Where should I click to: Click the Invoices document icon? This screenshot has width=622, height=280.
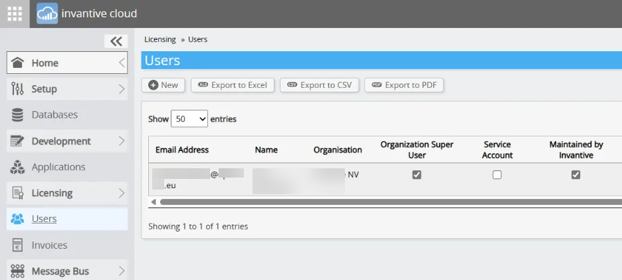pos(17,245)
